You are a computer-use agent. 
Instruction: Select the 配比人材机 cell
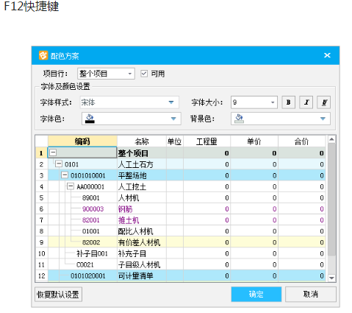point(142,231)
